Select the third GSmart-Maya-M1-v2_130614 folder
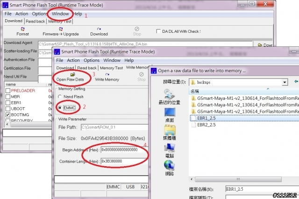 point(244,111)
